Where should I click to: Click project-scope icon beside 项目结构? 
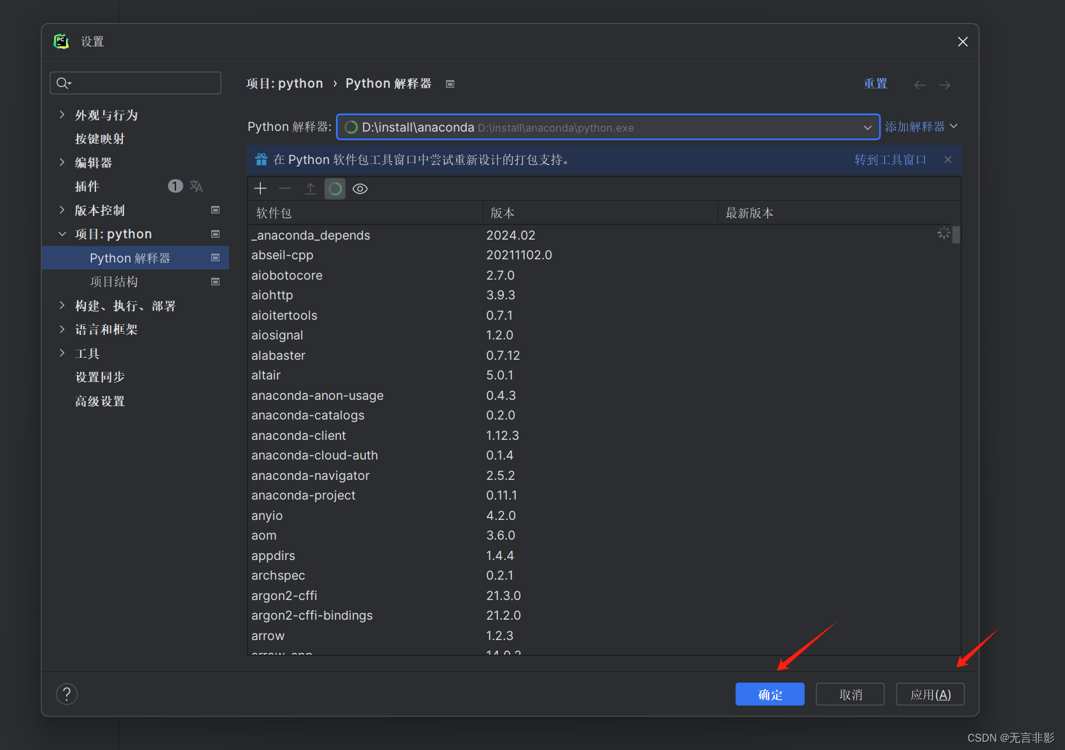click(x=215, y=282)
